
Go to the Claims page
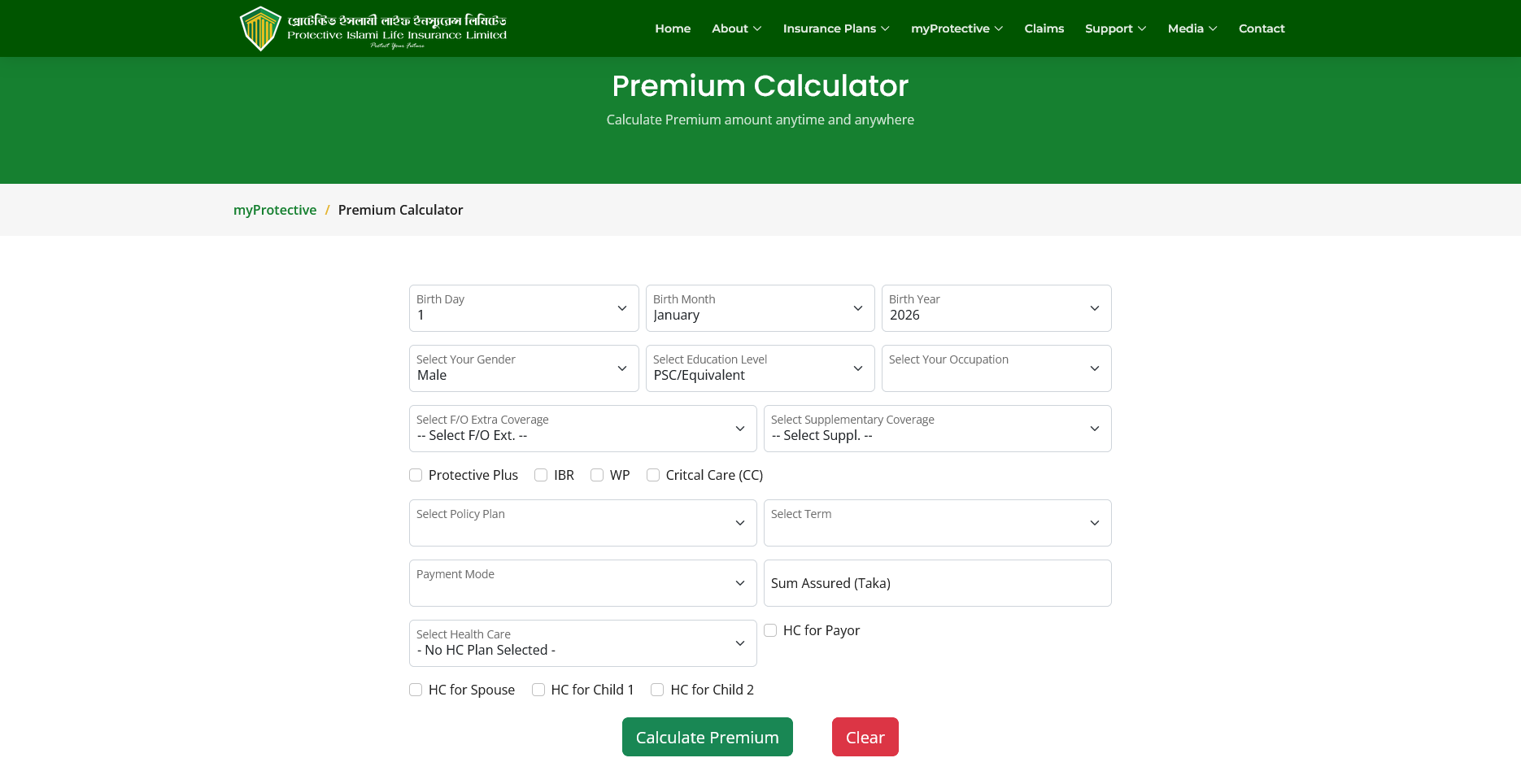click(x=1044, y=28)
